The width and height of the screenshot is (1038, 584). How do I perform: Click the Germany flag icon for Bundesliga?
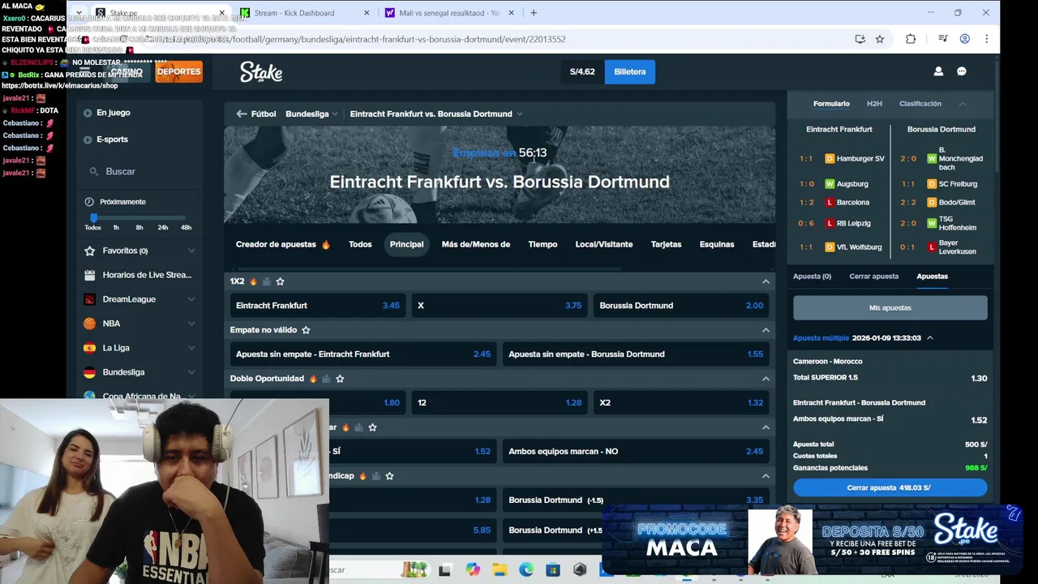(89, 372)
